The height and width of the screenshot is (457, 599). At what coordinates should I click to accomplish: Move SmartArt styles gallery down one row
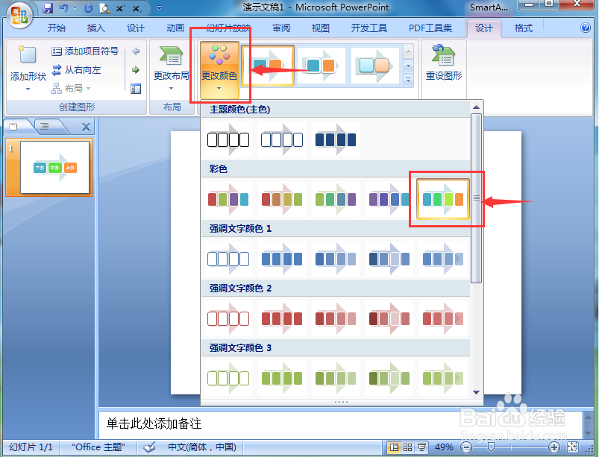coord(408,66)
